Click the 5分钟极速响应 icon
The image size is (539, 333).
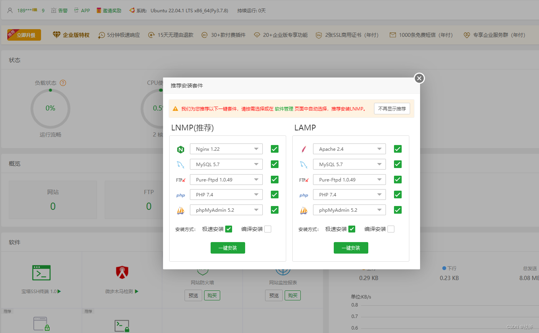tap(101, 35)
